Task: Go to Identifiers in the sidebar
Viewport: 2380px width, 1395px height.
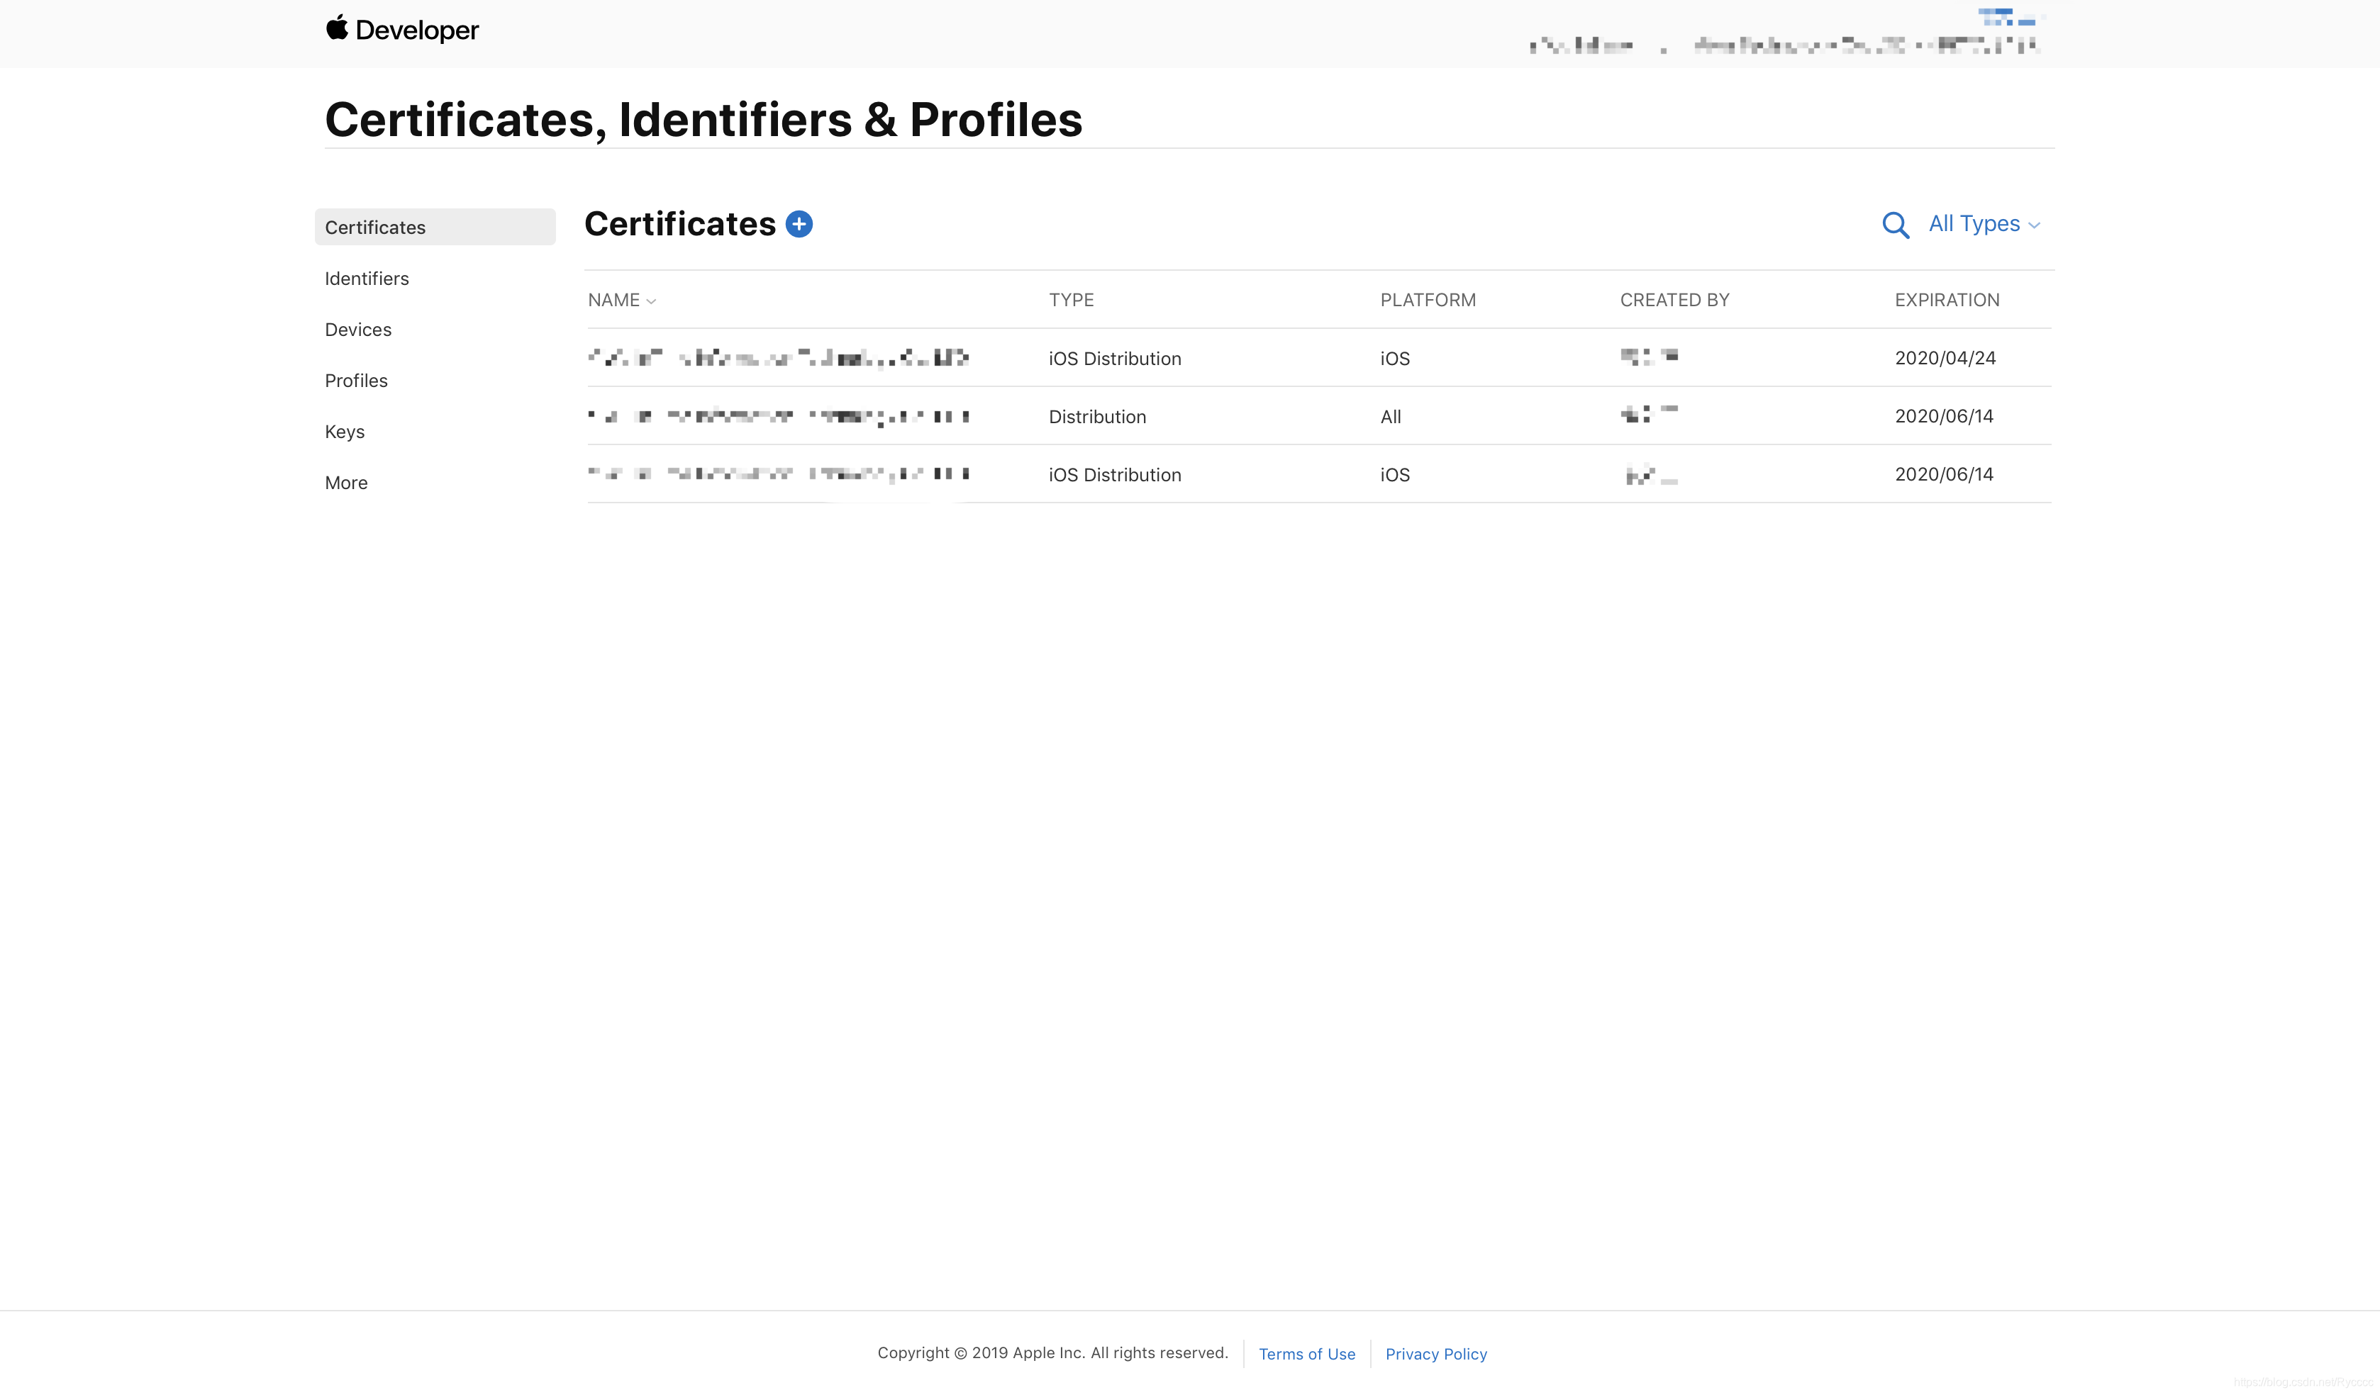Action: 367,279
